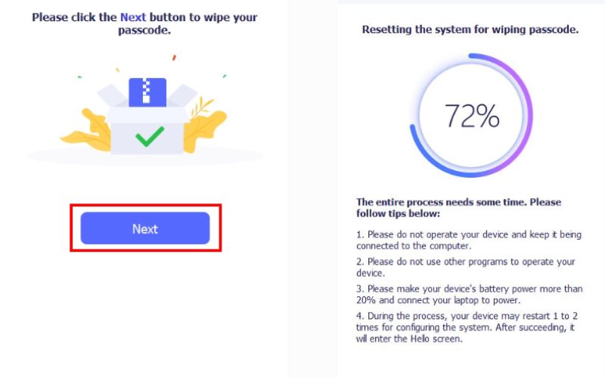Click the green confetti speck at far right
The width and height of the screenshot is (605, 378).
click(x=225, y=76)
